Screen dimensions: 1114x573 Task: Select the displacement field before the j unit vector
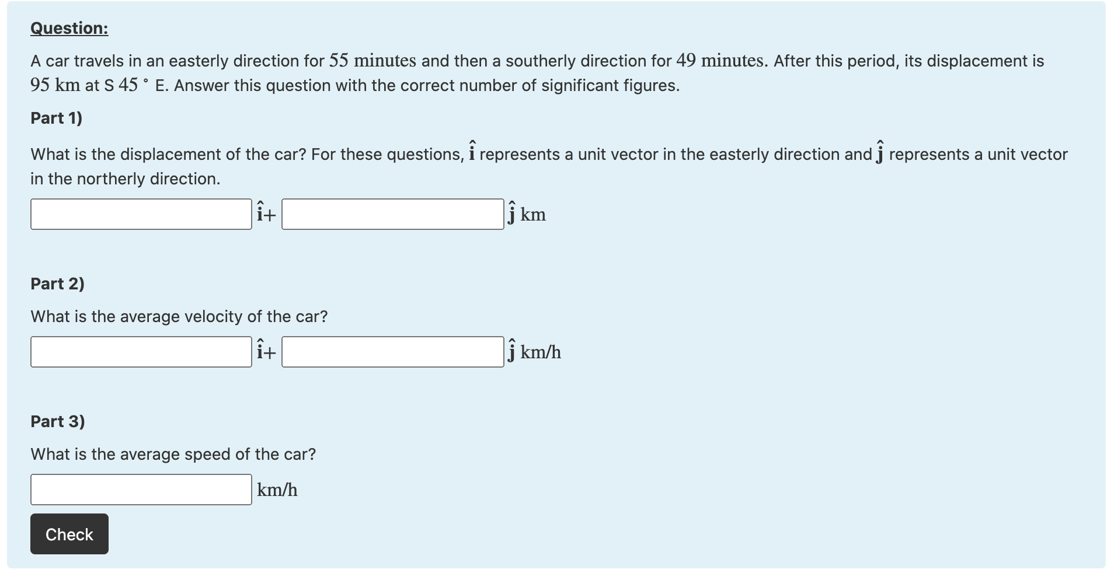[x=392, y=214]
